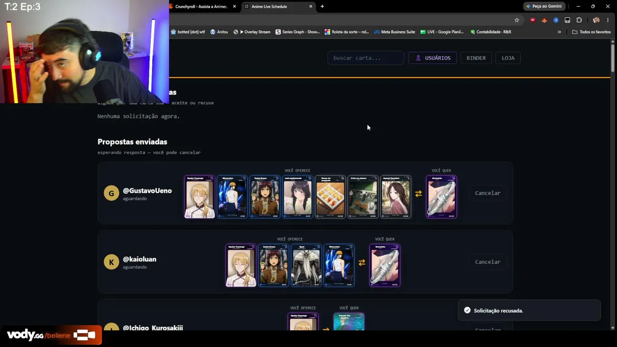Open the BINDER page
Image resolution: width=617 pixels, height=347 pixels.
pos(476,58)
